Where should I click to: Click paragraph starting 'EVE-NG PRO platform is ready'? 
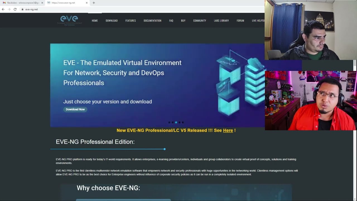tap(176, 161)
